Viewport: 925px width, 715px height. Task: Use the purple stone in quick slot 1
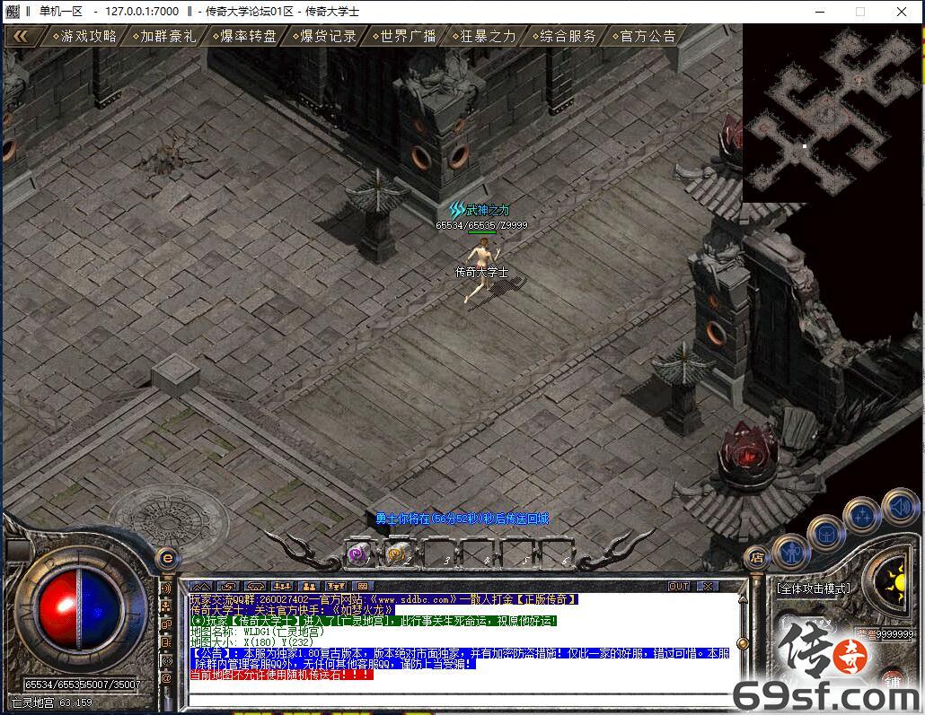[x=359, y=553]
